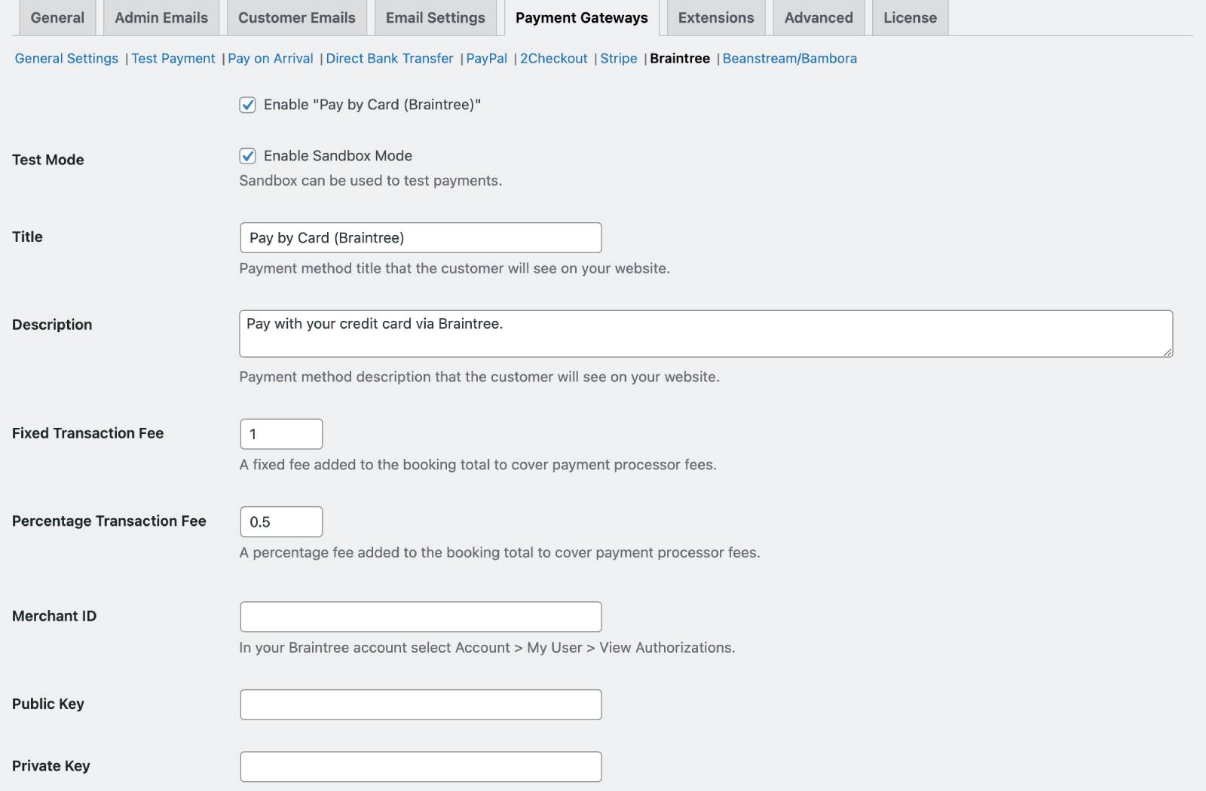This screenshot has width=1206, height=791.
Task: Select the Extensions tab
Action: click(715, 17)
